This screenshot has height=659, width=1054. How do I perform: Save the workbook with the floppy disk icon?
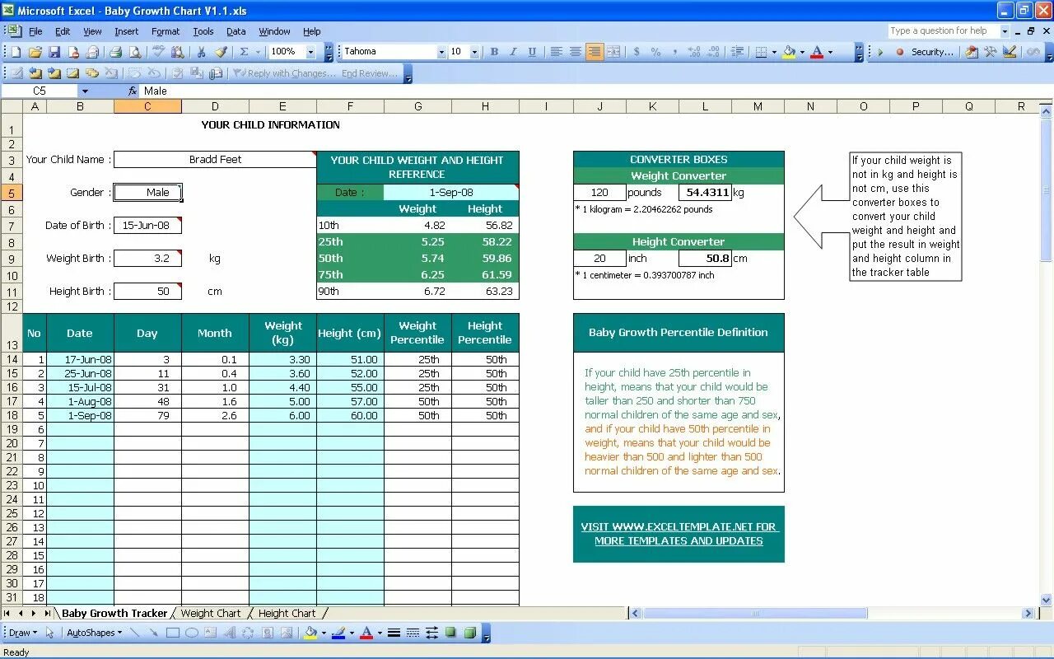tap(54, 52)
